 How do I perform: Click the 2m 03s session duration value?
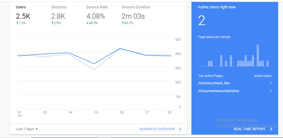coord(133,16)
